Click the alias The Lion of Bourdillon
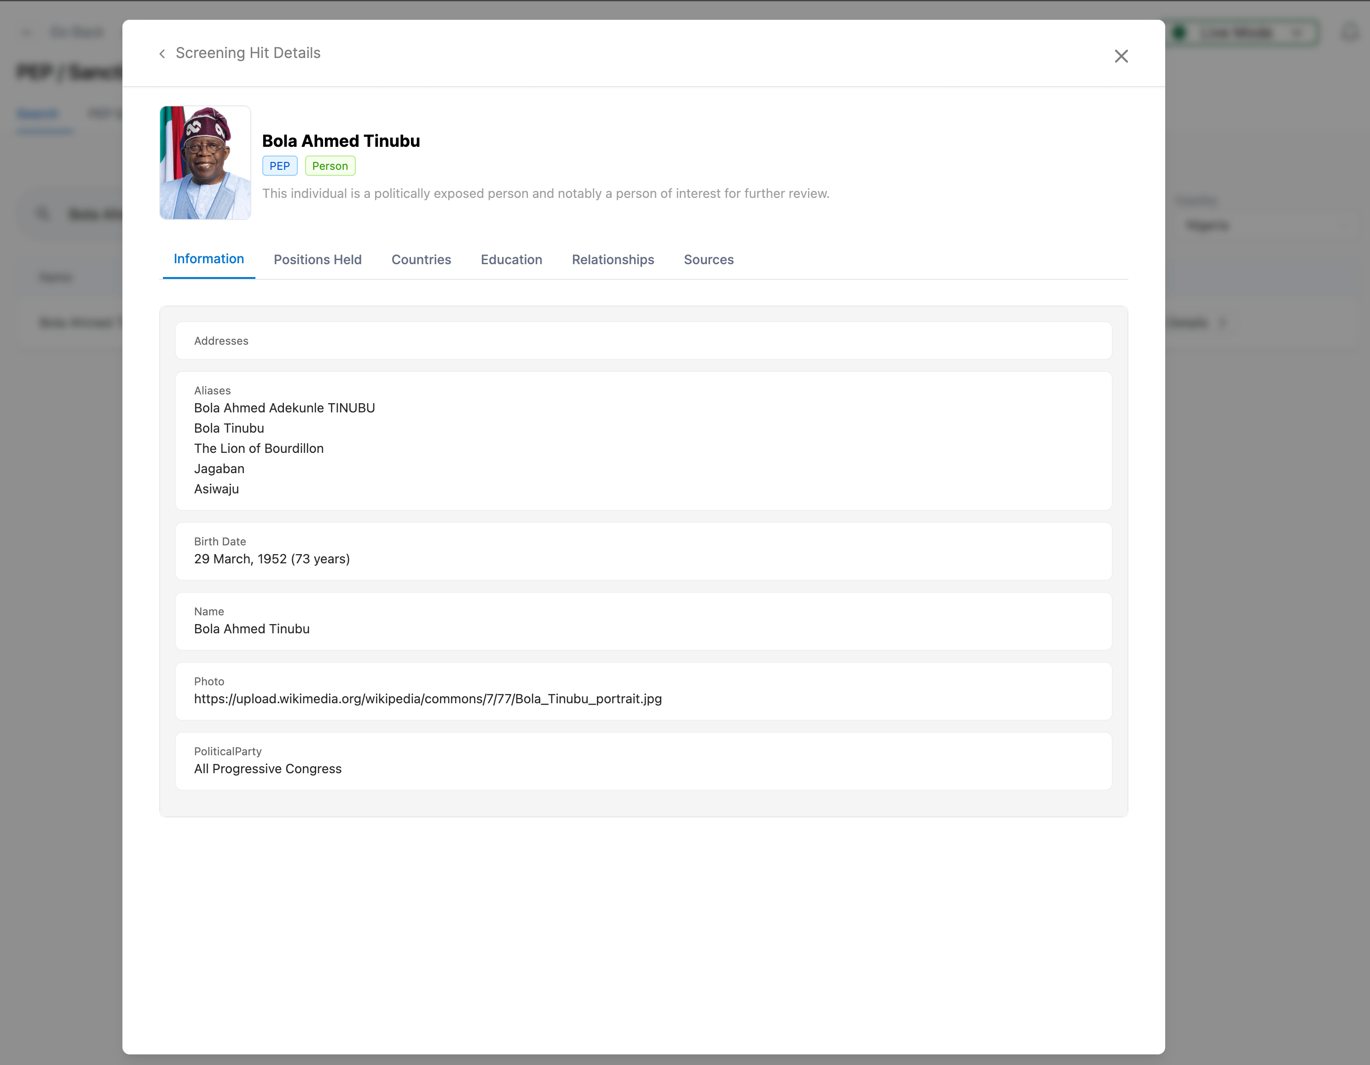Viewport: 1370px width, 1065px height. coord(259,448)
